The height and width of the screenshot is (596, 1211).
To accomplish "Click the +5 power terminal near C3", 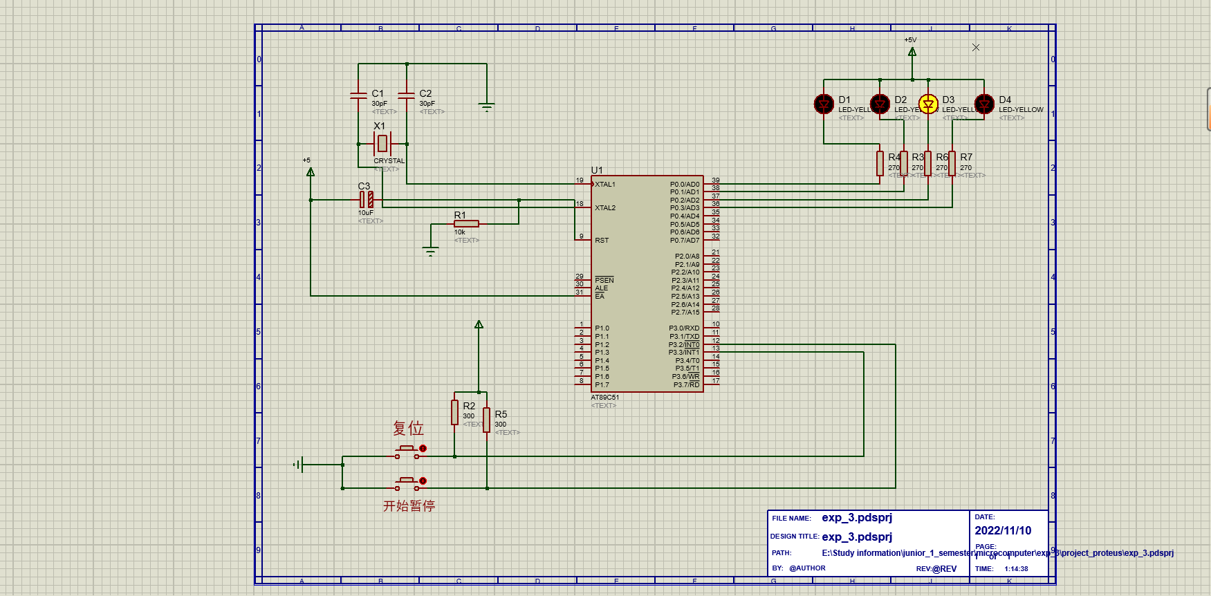I will (x=311, y=171).
